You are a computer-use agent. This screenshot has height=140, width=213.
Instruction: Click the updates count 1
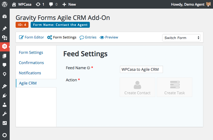43,5
